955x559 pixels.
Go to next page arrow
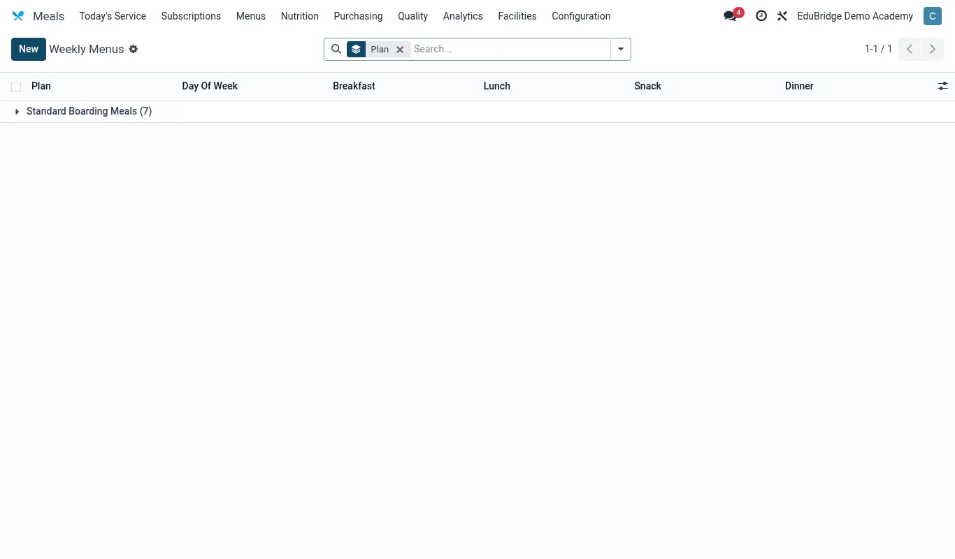(x=933, y=49)
